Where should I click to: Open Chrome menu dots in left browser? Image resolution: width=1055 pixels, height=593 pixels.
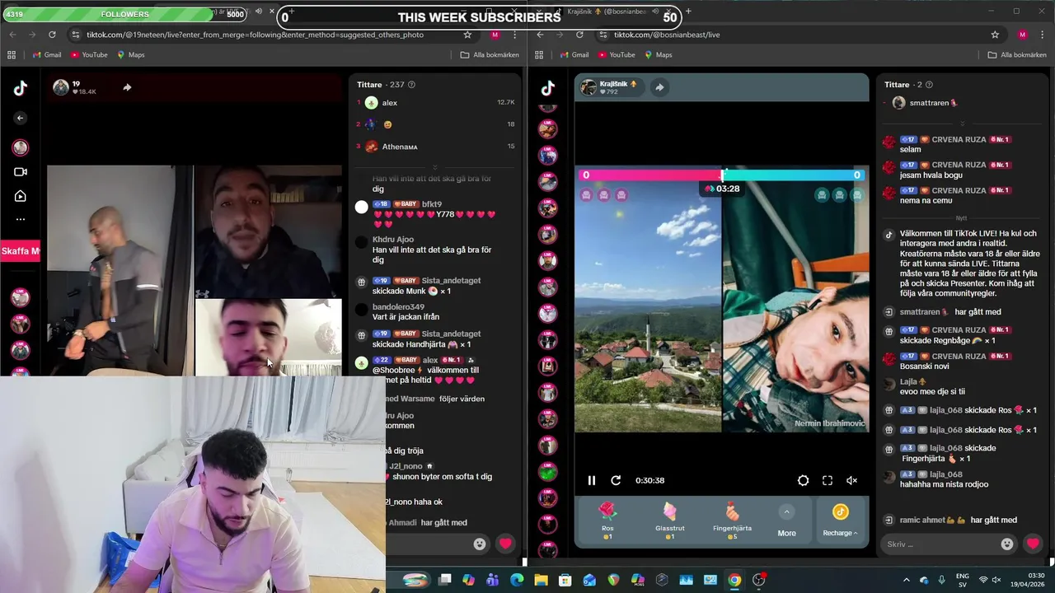(515, 35)
